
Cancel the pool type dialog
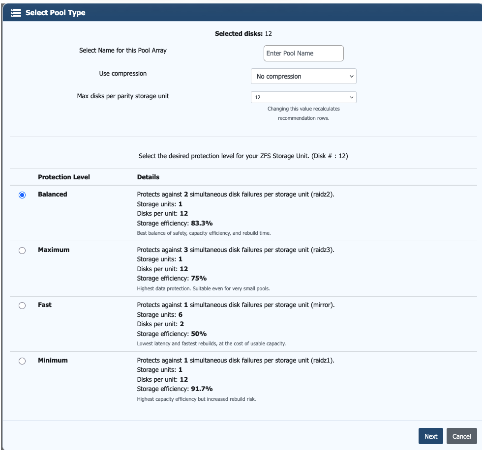coord(461,436)
